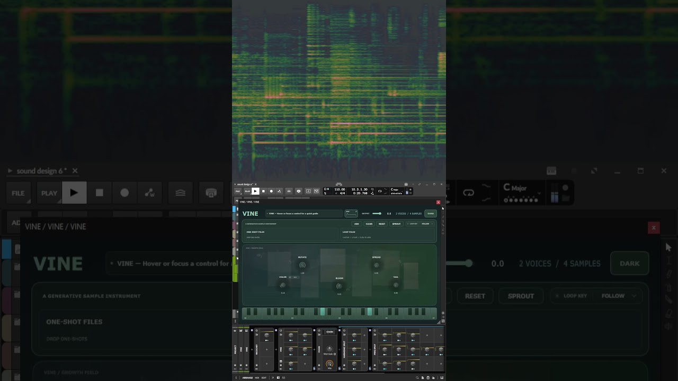This screenshot has height=381, width=678.
Task: Select the time selection I-beam tool
Action: tap(443, 213)
